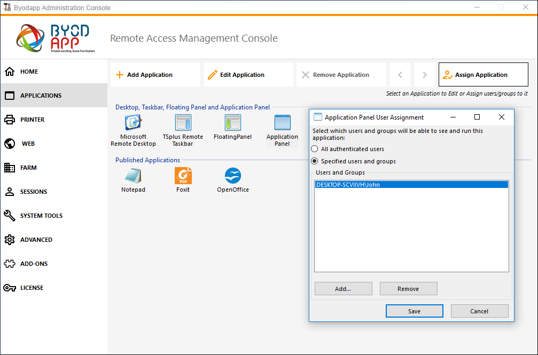
Task: Go to SYSTEM TOOLS section
Action: [x=54, y=215]
